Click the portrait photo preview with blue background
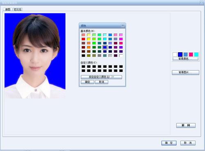This screenshot has width=205, height=151. (35, 56)
